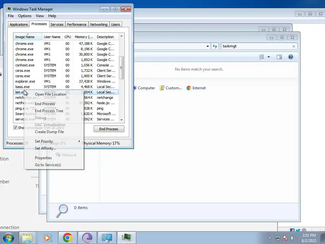Click the change view icon in Explorer
325x244 pixels.
click(x=262, y=57)
